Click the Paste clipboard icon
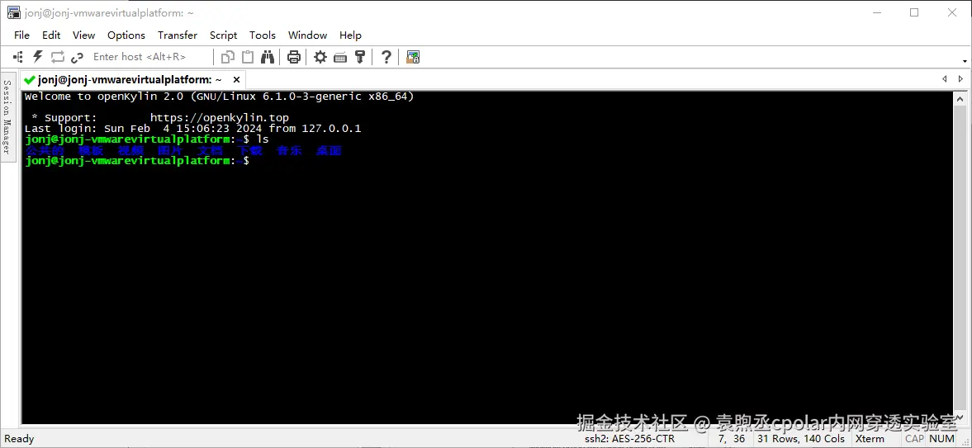Viewport: 972px width, 448px height. click(x=248, y=57)
